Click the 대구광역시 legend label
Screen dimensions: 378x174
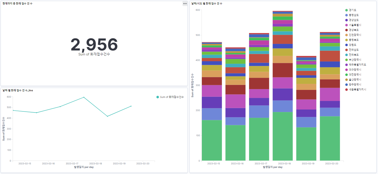pyautogui.click(x=355, y=70)
